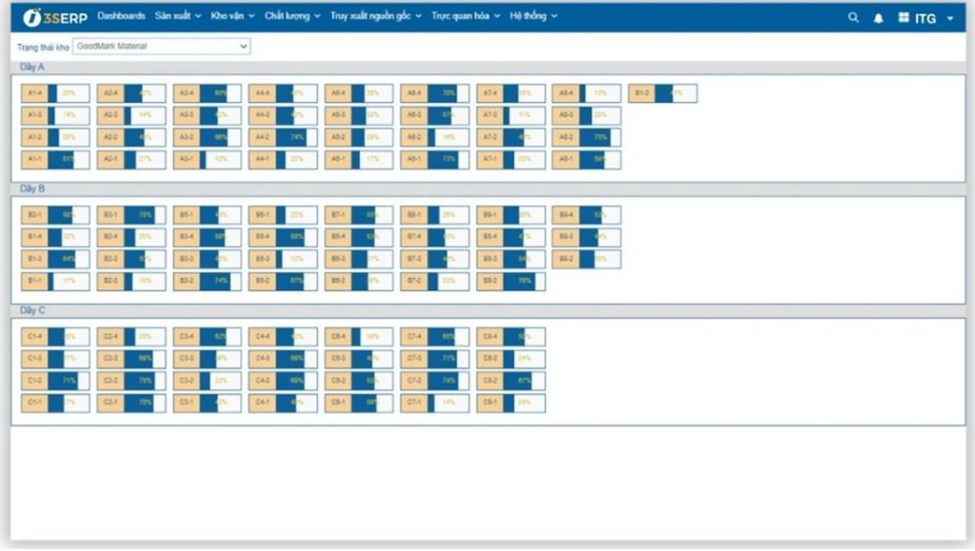Open the notifications bell
The width and height of the screenshot is (975, 551).
pos(878,17)
